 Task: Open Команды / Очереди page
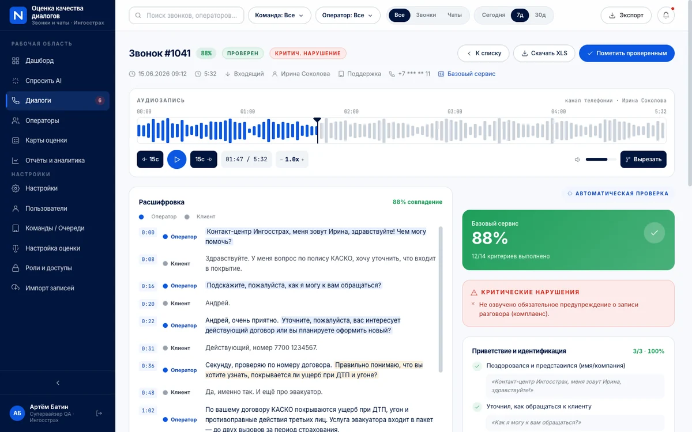click(58, 228)
